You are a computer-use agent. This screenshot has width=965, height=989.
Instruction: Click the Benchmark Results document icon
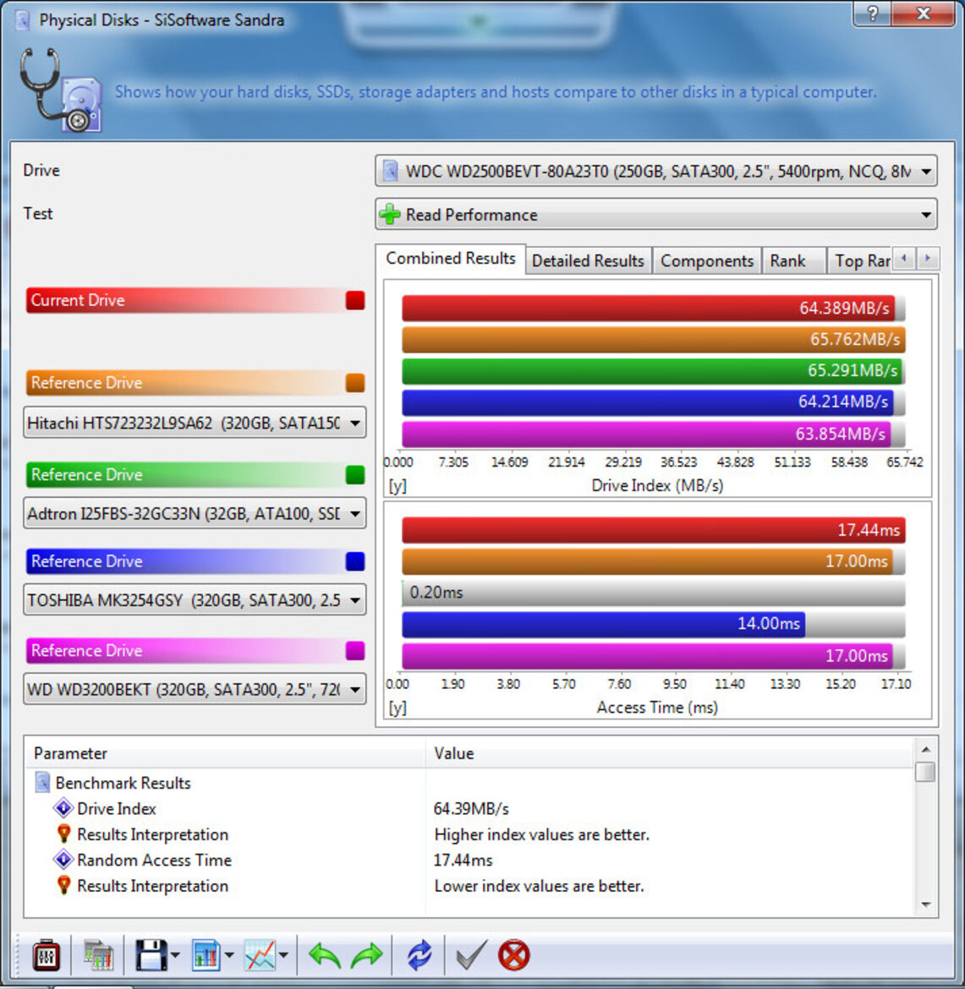pos(42,782)
